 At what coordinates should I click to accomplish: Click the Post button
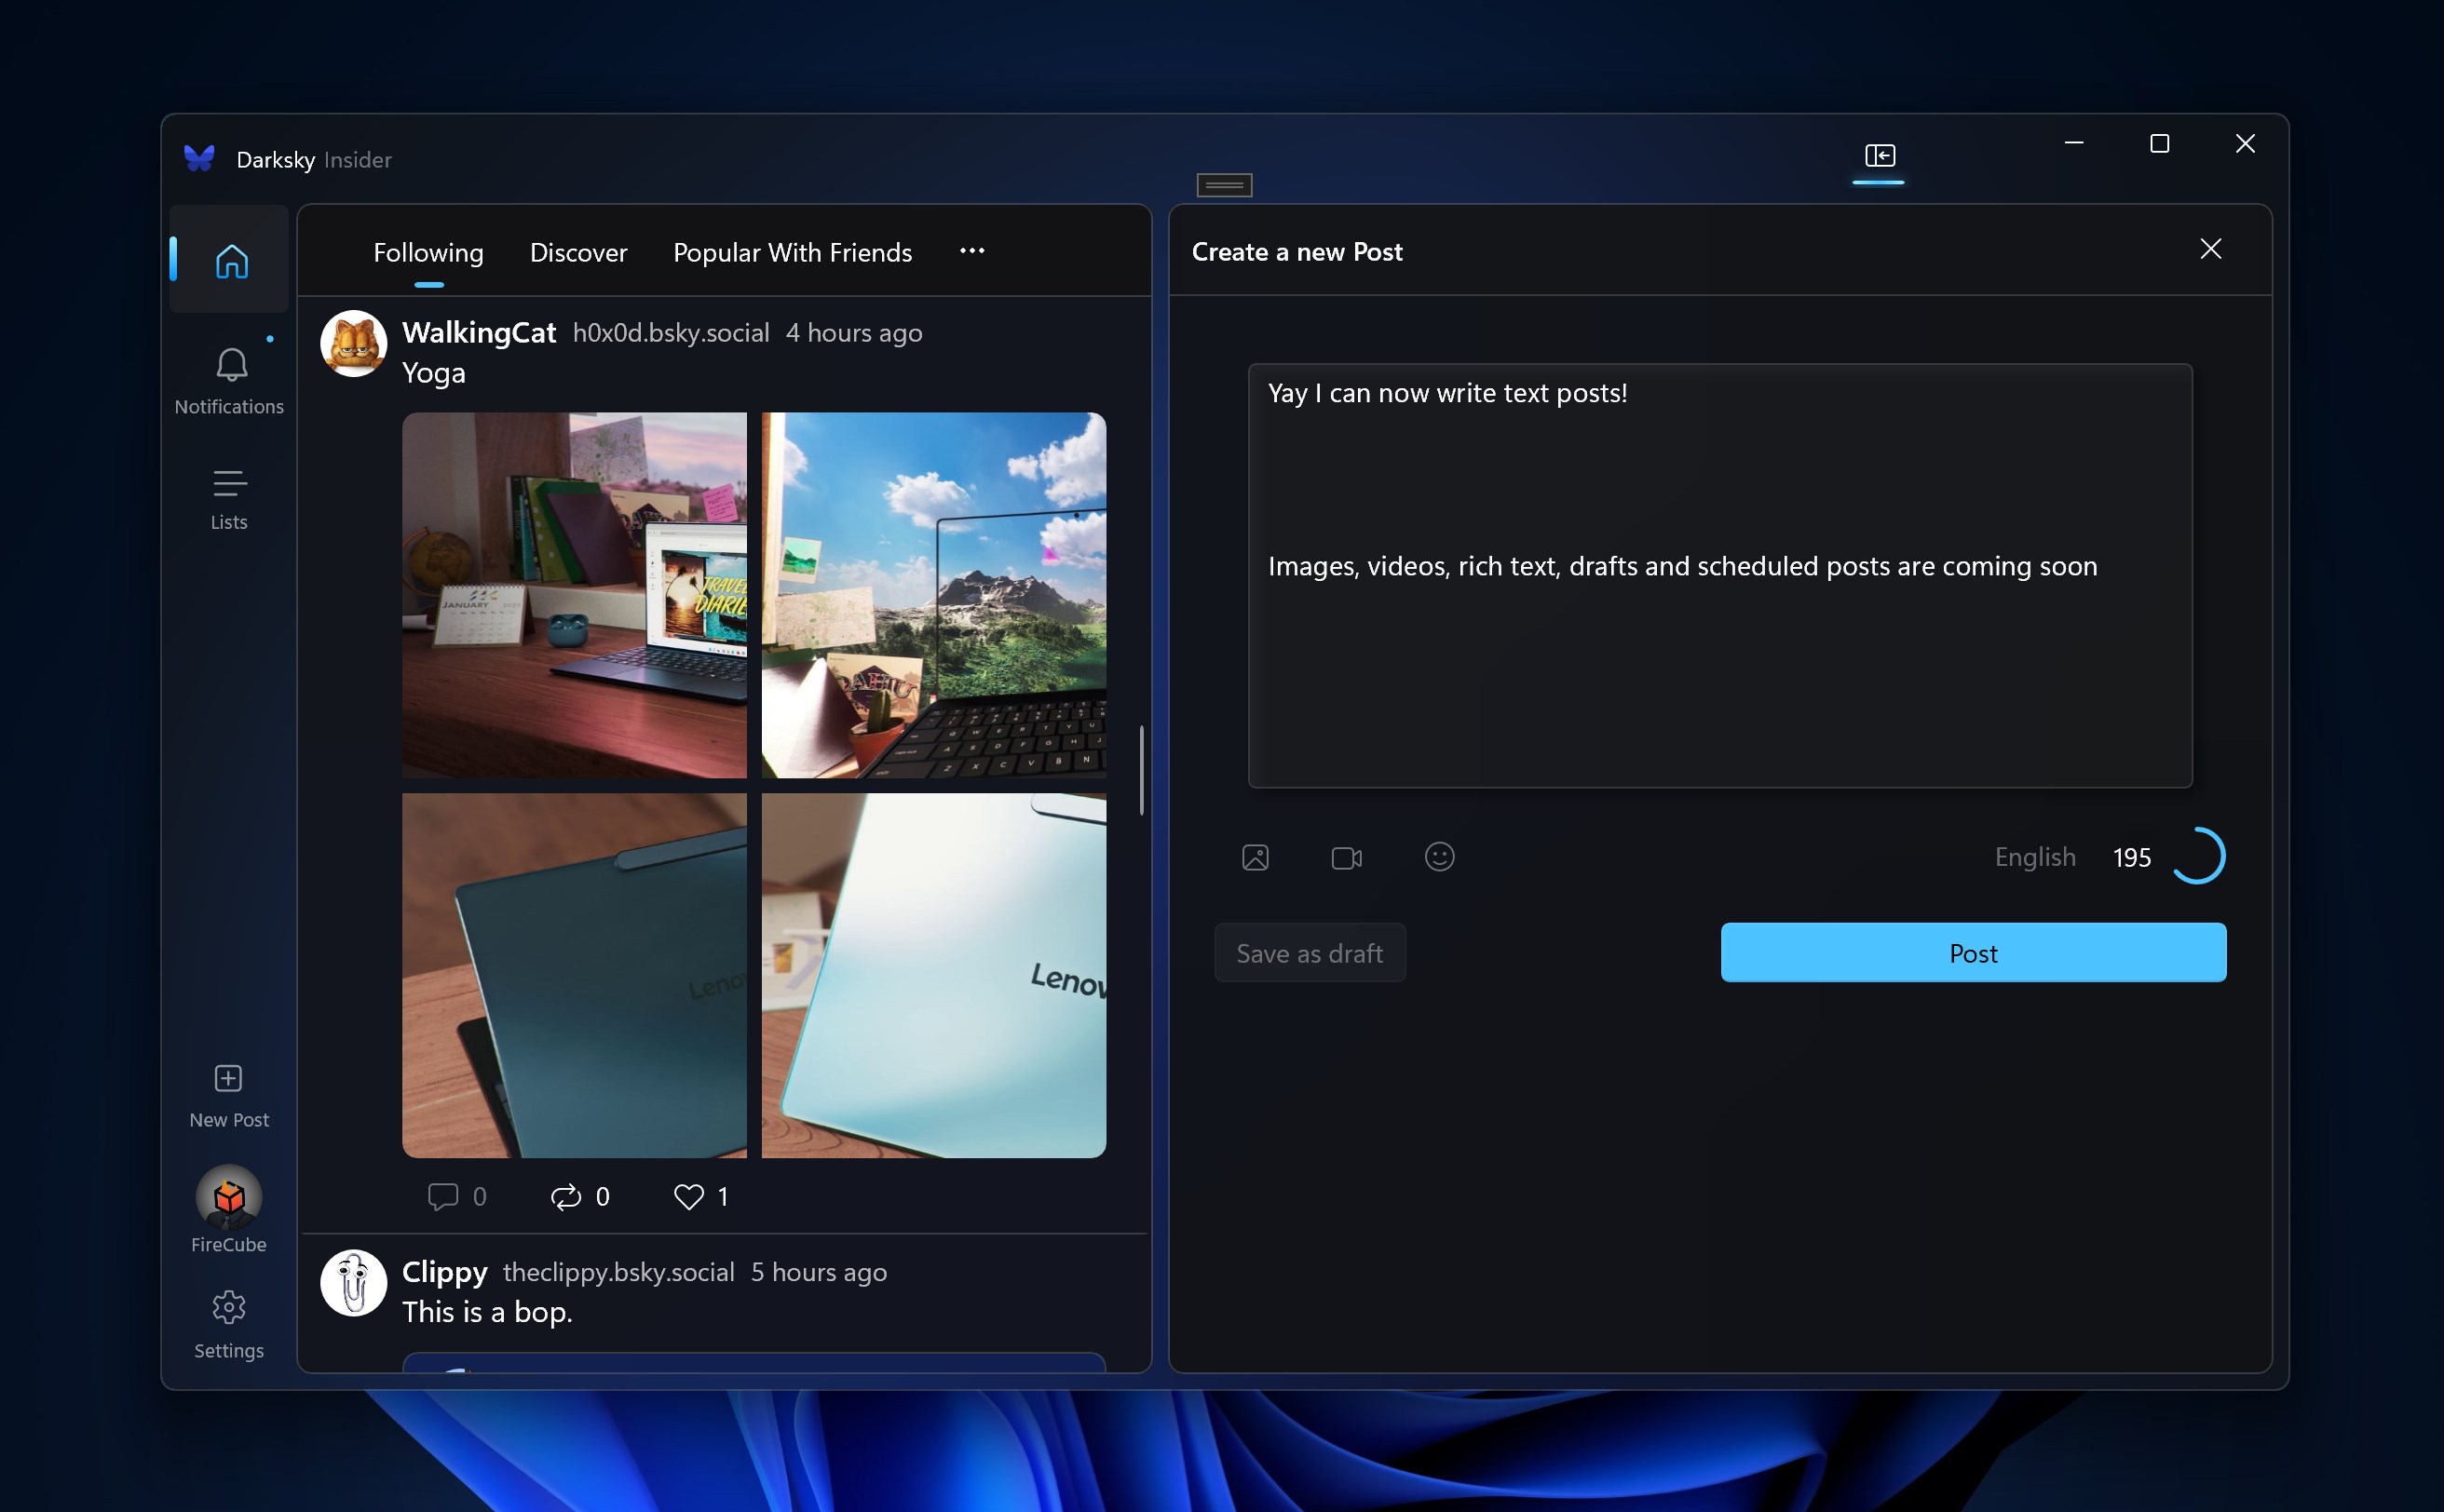pos(1972,952)
